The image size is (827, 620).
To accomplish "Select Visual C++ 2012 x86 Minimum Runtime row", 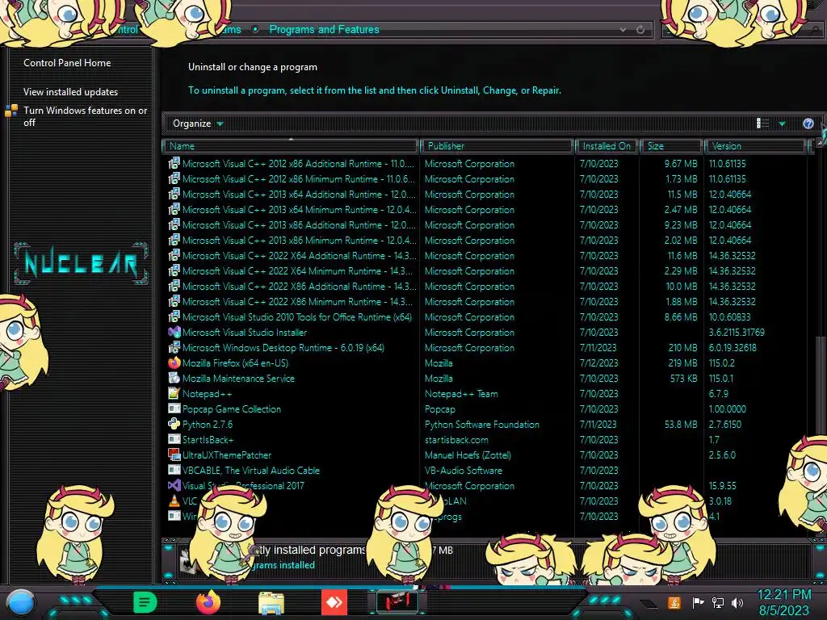I will 485,178.
